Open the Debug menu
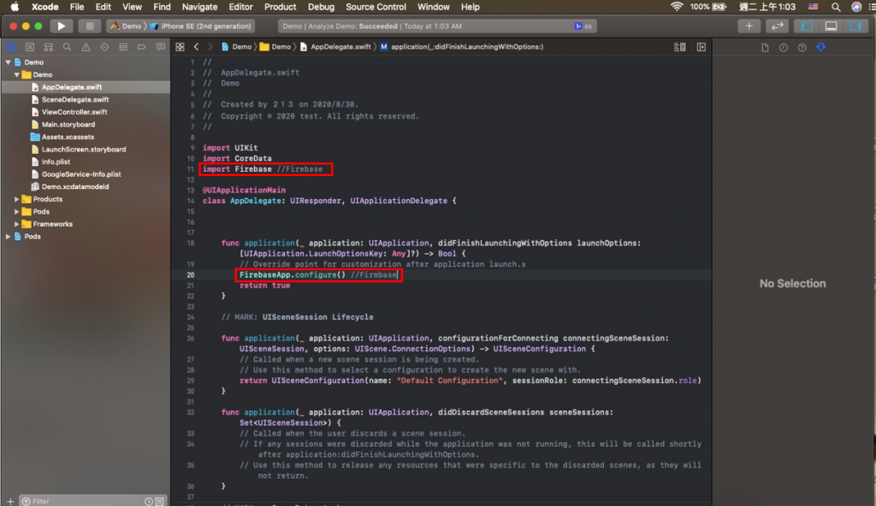Viewport: 876px width, 506px height. [321, 7]
